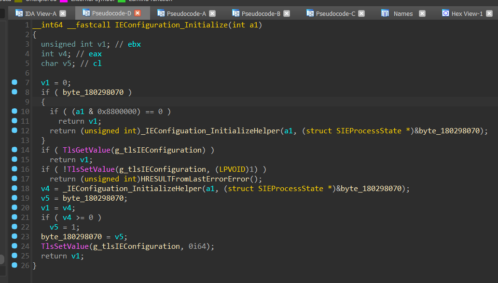This screenshot has height=283, width=498.
Task: Close the Pseudocode-A tab
Action: point(212,13)
